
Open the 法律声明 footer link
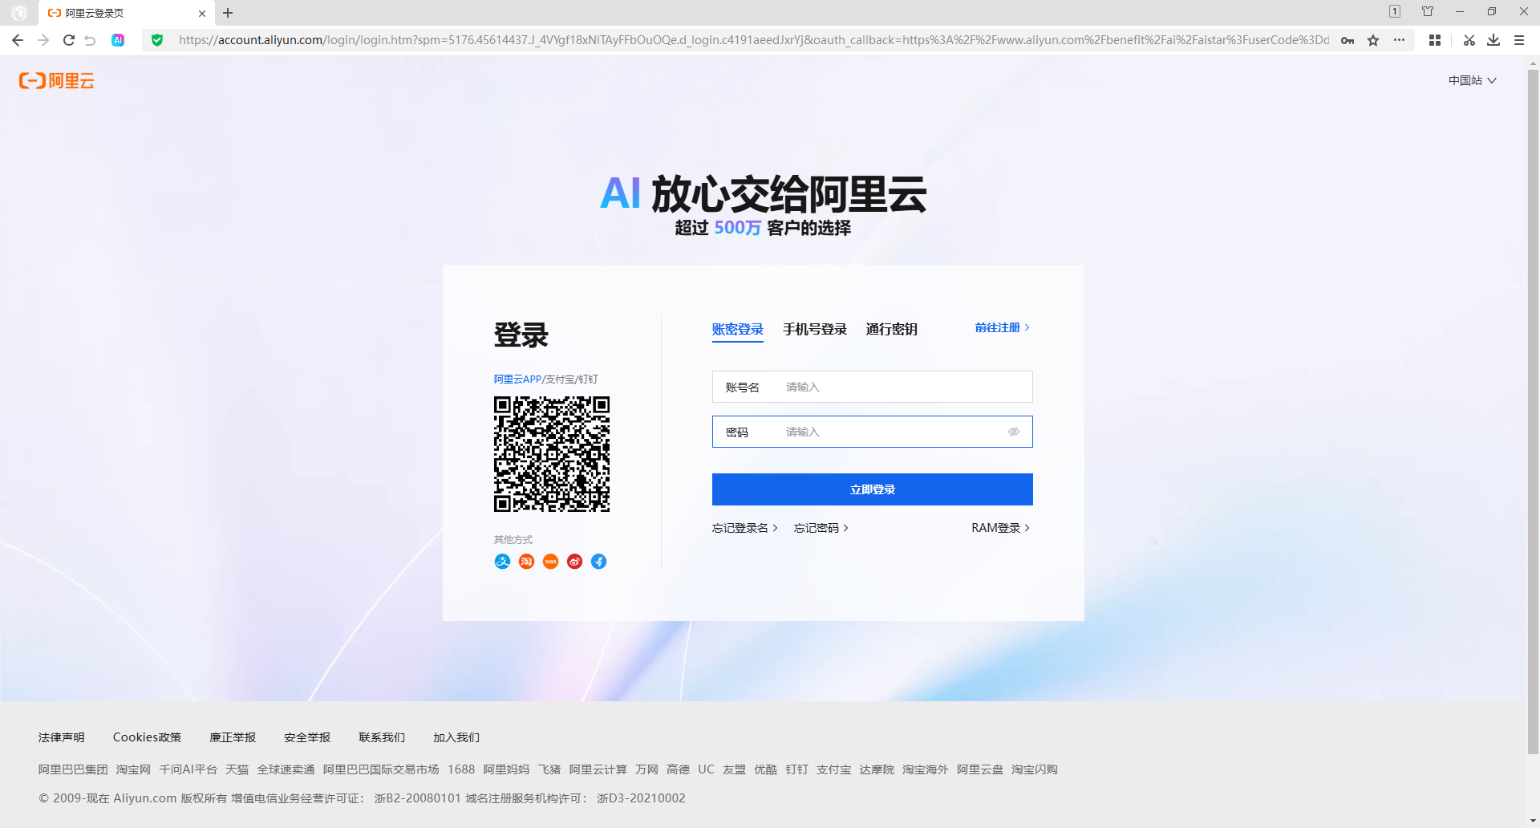(x=62, y=737)
